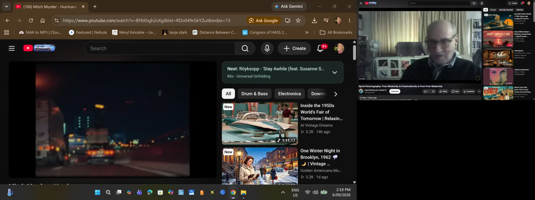Image resolution: width=535 pixels, height=200 pixels.
Task: Share the Spiral Historiography video
Action: pos(443,91)
